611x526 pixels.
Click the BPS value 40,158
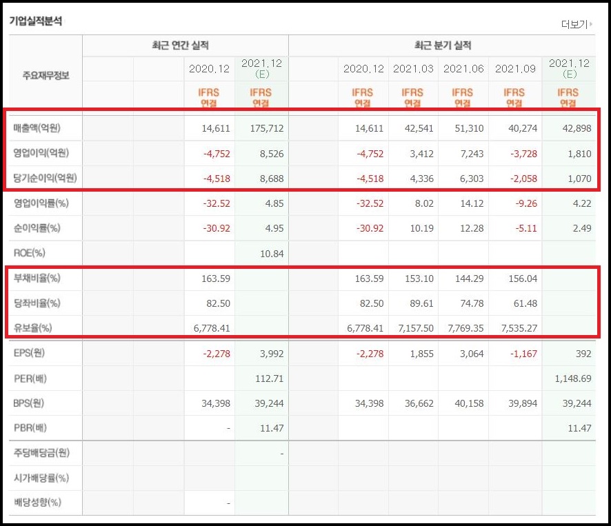[x=469, y=404]
